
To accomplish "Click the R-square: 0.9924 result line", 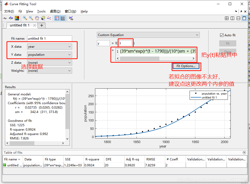I will (23, 130).
